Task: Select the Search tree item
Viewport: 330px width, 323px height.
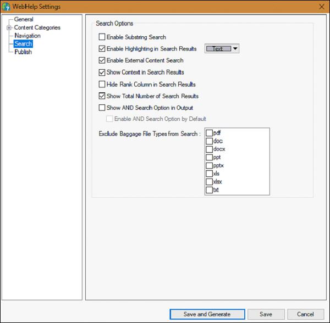Action: click(x=23, y=44)
